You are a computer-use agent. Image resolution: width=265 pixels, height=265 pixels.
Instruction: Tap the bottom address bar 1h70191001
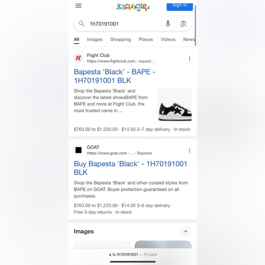coord(132,254)
